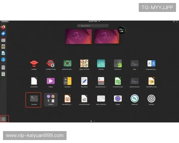The width and height of the screenshot is (179, 143).
Task: Open LibreOffice Start Center
Action: (34, 82)
